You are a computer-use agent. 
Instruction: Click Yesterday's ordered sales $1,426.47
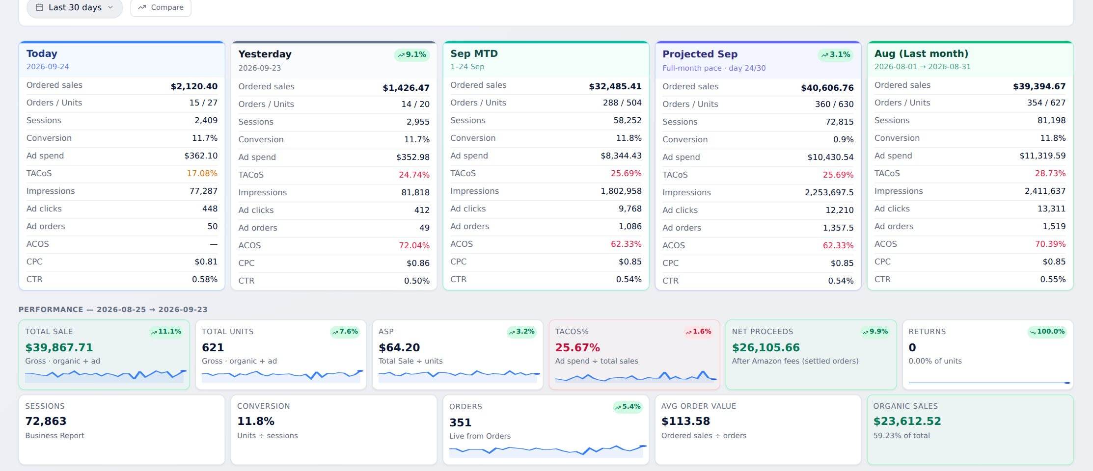click(x=406, y=88)
